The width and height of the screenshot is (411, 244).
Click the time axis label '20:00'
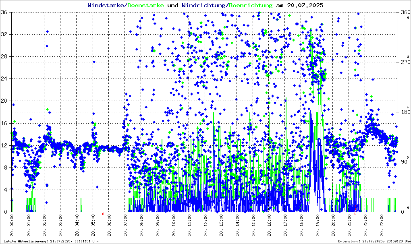334,221
